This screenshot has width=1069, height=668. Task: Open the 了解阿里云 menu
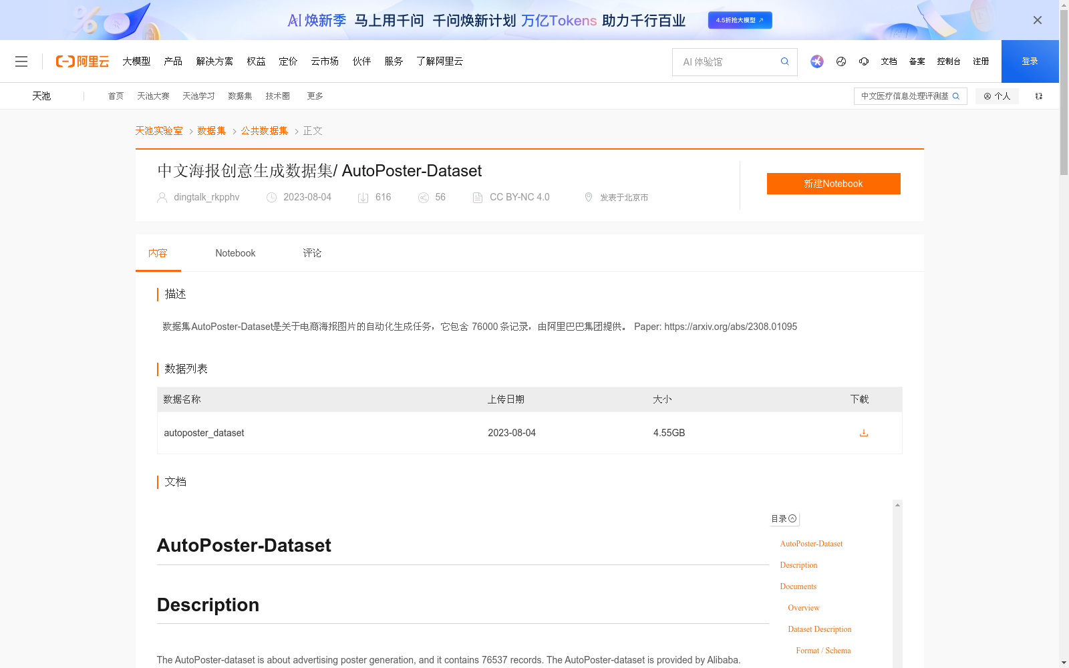click(x=440, y=61)
